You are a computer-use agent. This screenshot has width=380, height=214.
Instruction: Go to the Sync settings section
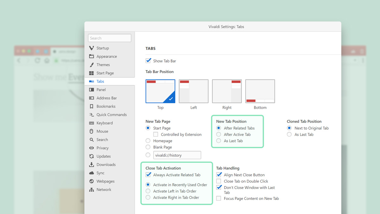click(x=110, y=173)
